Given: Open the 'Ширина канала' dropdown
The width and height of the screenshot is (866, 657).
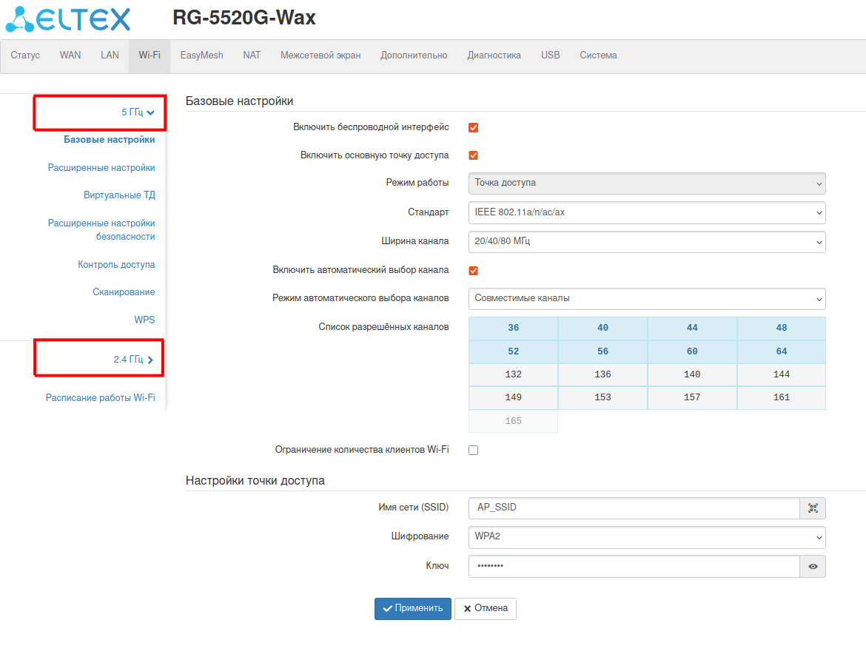Looking at the screenshot, I should [646, 241].
